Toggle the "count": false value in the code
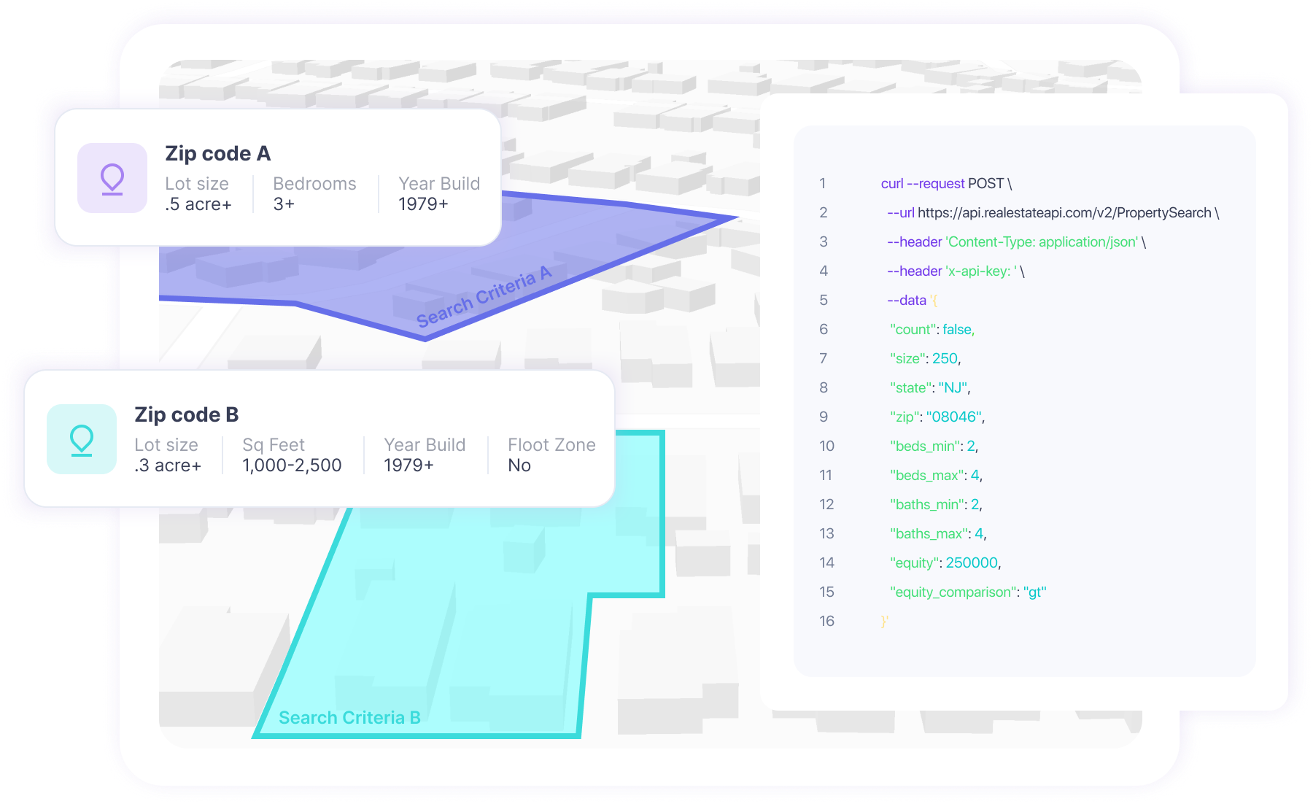 pyautogui.click(x=932, y=329)
